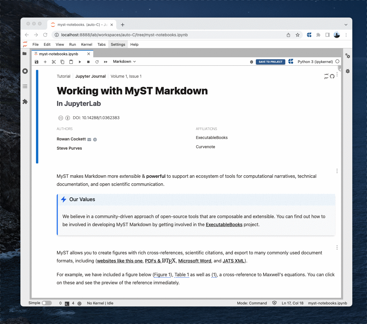Open the File menu
This screenshot has width=367, height=324.
pos(35,44)
